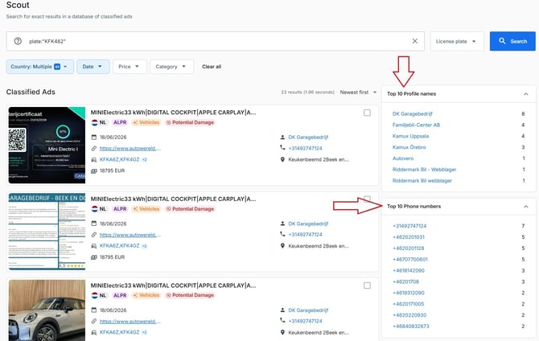This screenshot has height=341, width=539.
Task: Click the Vehicles tag in third ad
Action: coord(146,295)
